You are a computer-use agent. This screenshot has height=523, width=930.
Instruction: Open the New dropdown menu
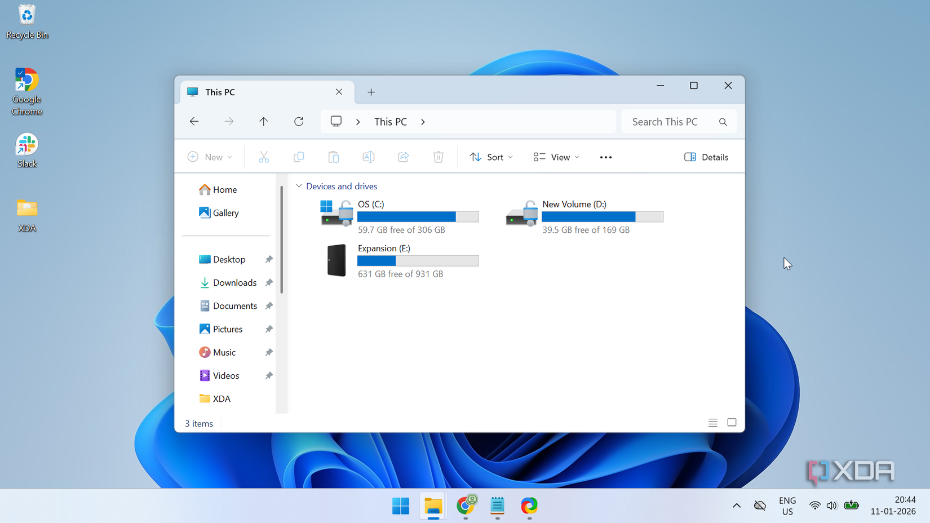coord(210,157)
